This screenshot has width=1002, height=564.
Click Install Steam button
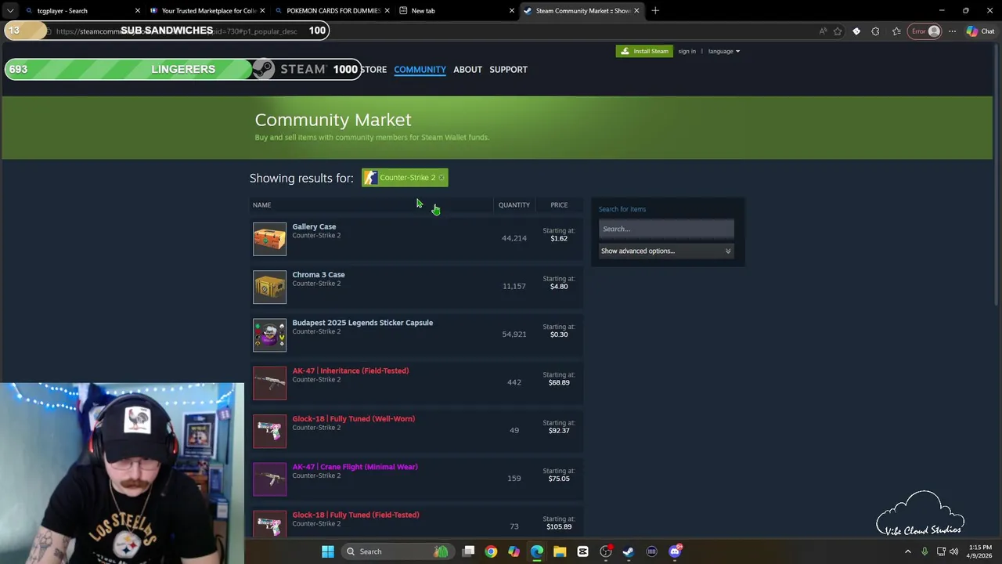pyautogui.click(x=644, y=51)
